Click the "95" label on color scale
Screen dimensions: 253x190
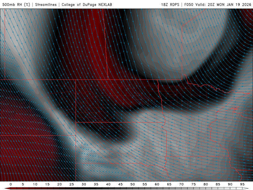click(242, 184)
